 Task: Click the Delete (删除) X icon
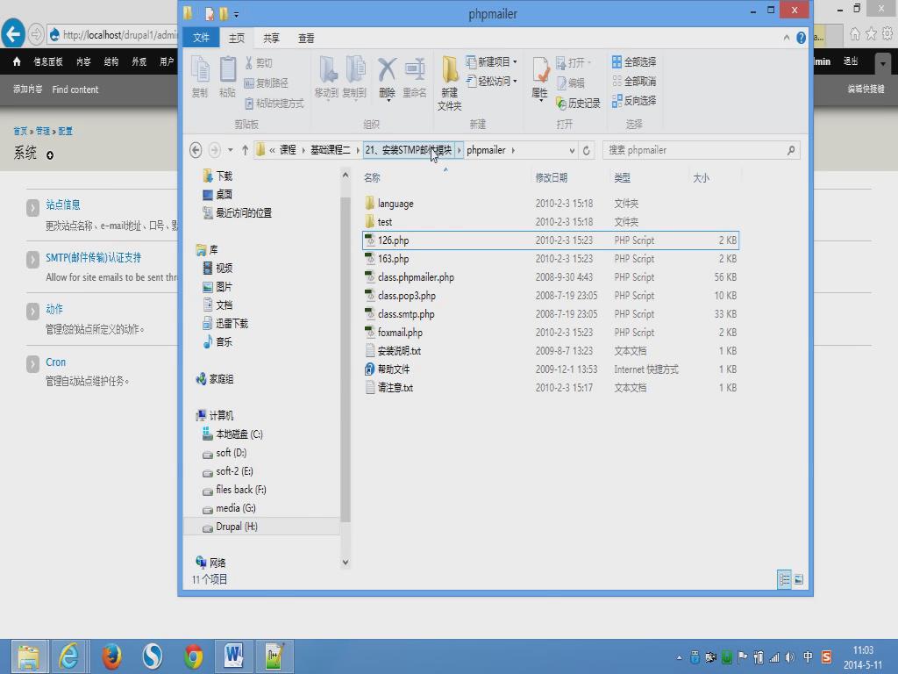[x=387, y=77]
